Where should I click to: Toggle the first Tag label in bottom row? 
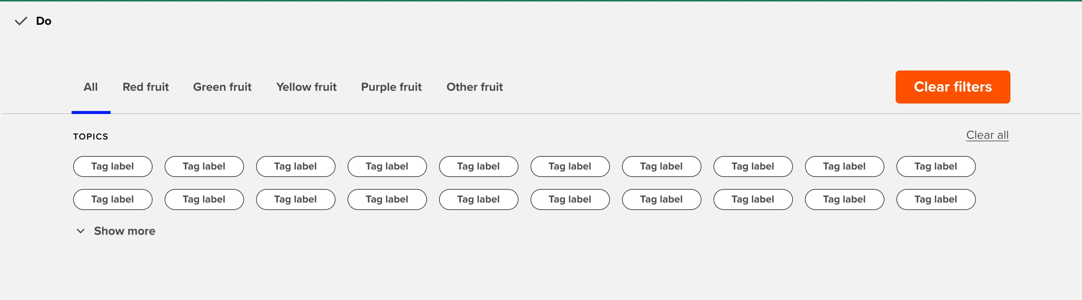click(112, 199)
